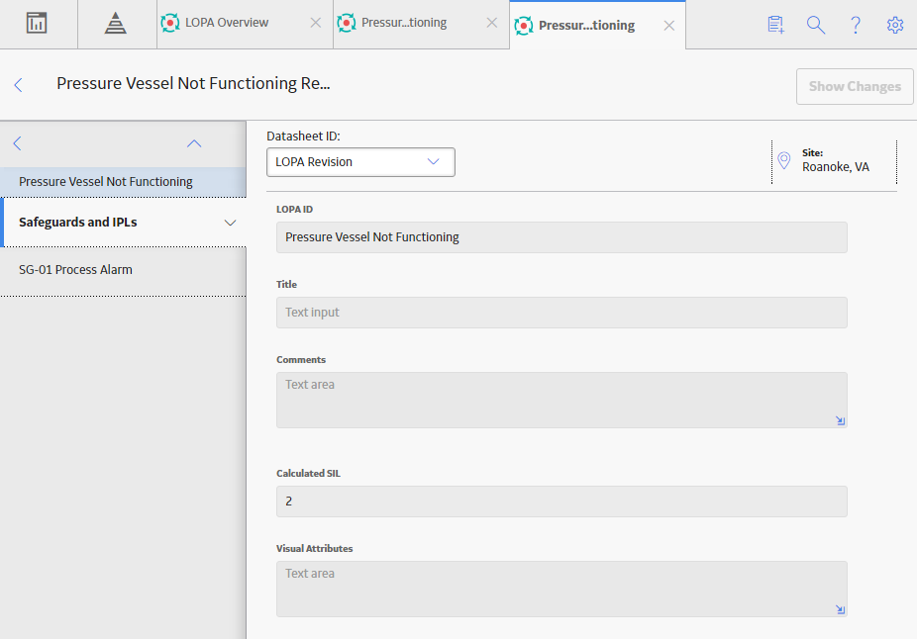The height and width of the screenshot is (639, 917).
Task: Expand the Safeguards and IPLs chevron
Action: click(x=230, y=223)
